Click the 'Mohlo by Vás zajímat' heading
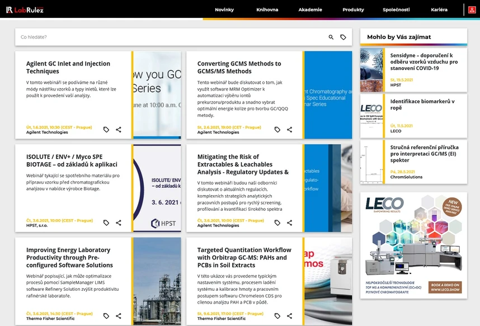The height and width of the screenshot is (326, 480). 399,37
